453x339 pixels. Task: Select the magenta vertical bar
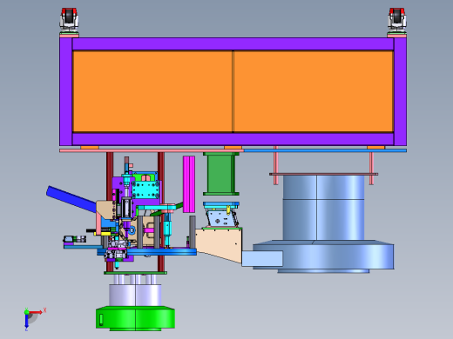coord(189,184)
